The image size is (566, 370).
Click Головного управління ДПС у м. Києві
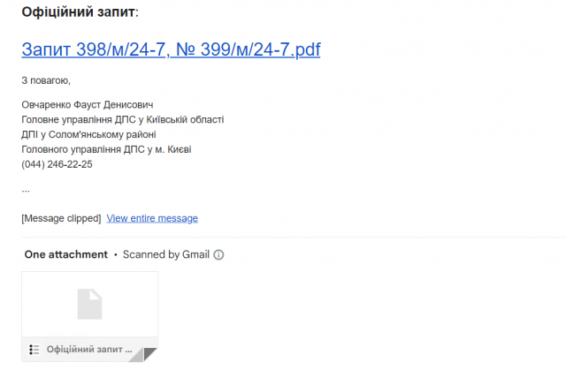tap(106, 149)
